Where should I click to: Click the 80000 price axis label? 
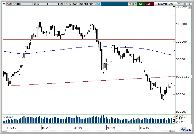(181, 112)
